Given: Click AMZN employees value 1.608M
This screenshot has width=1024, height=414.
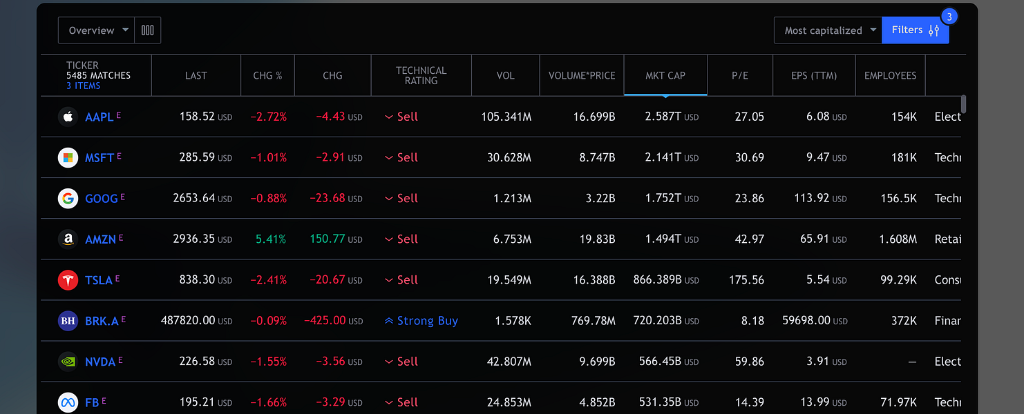Looking at the screenshot, I should click(898, 239).
